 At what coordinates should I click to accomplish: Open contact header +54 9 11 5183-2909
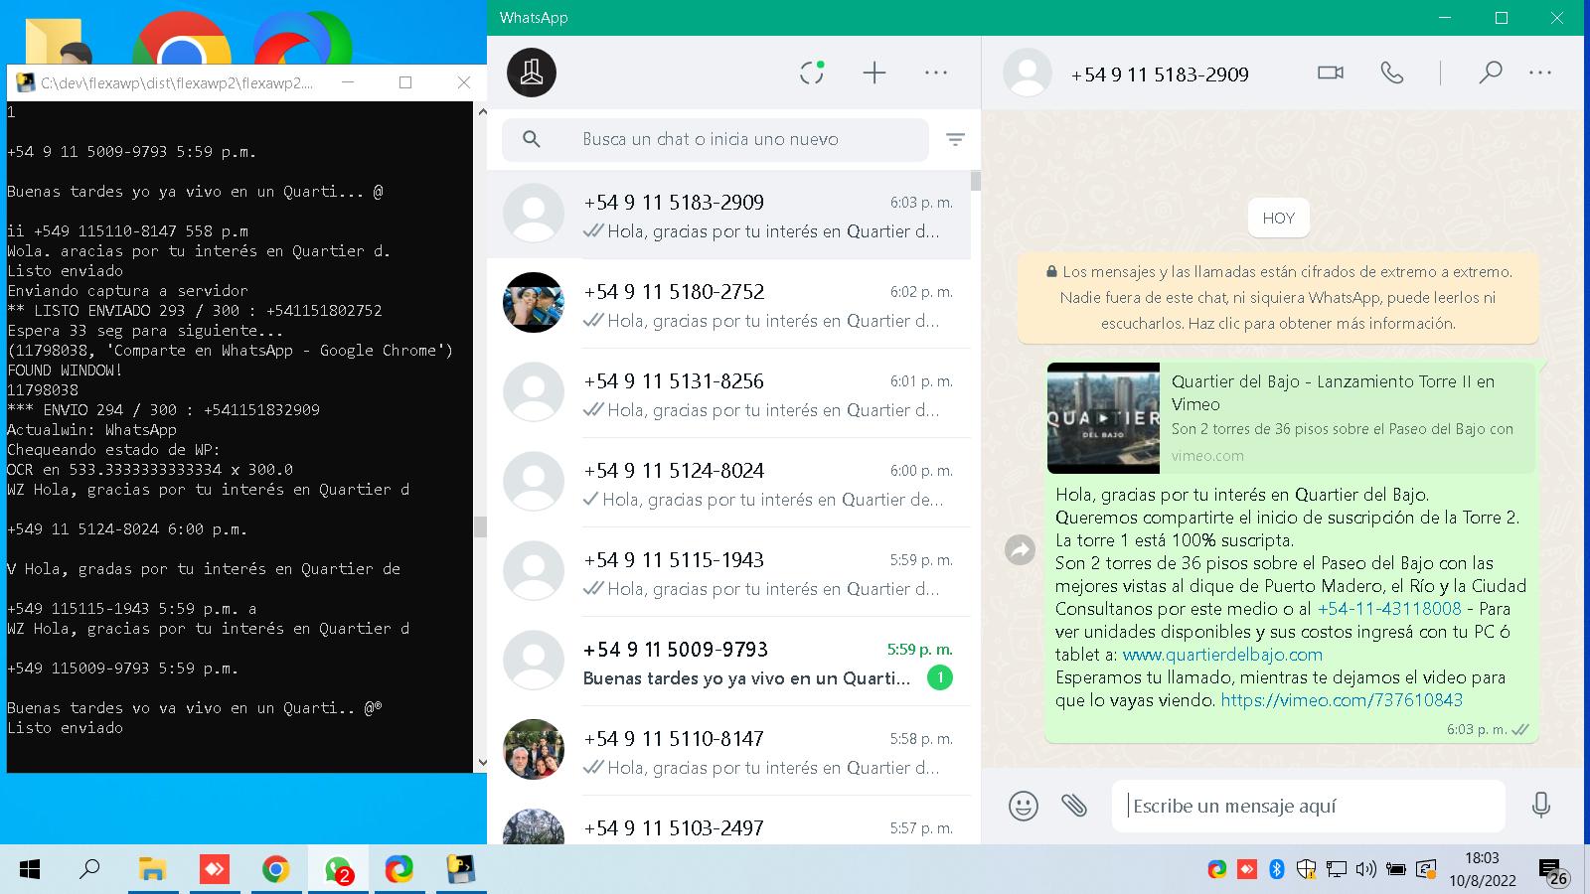[x=1159, y=74]
